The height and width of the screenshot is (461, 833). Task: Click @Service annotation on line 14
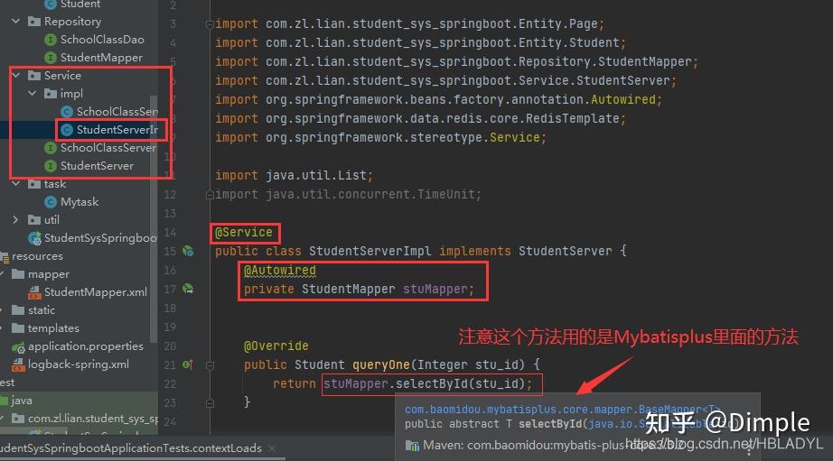243,233
